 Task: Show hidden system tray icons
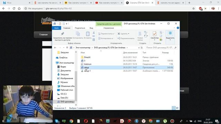pyautogui.click(x=187, y=121)
